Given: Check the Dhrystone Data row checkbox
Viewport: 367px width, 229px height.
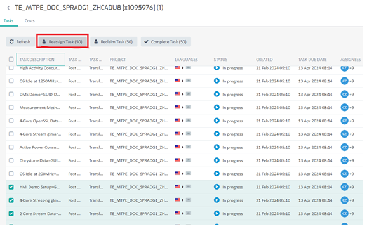Looking at the screenshot, I should point(11,160).
